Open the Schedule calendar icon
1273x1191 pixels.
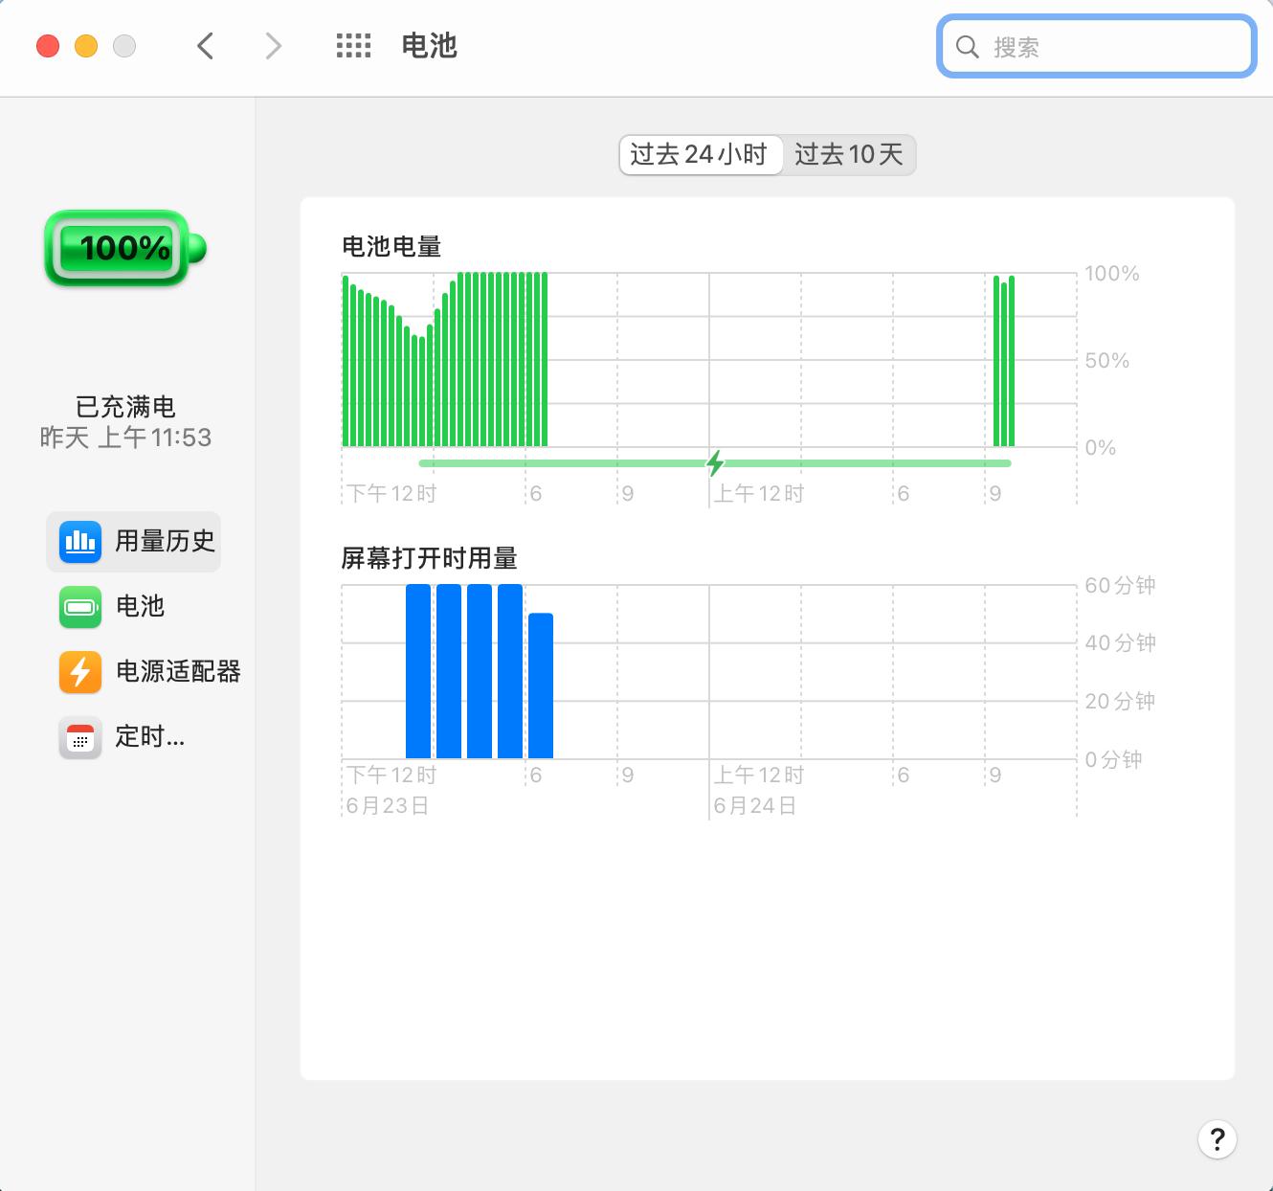pos(80,737)
